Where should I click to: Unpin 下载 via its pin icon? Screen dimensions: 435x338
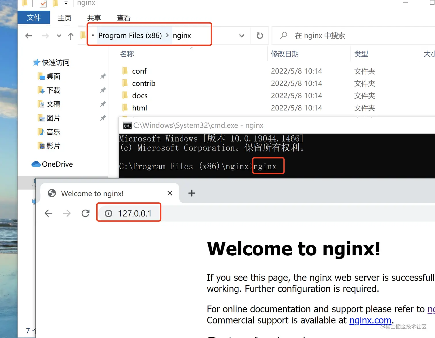[103, 90]
